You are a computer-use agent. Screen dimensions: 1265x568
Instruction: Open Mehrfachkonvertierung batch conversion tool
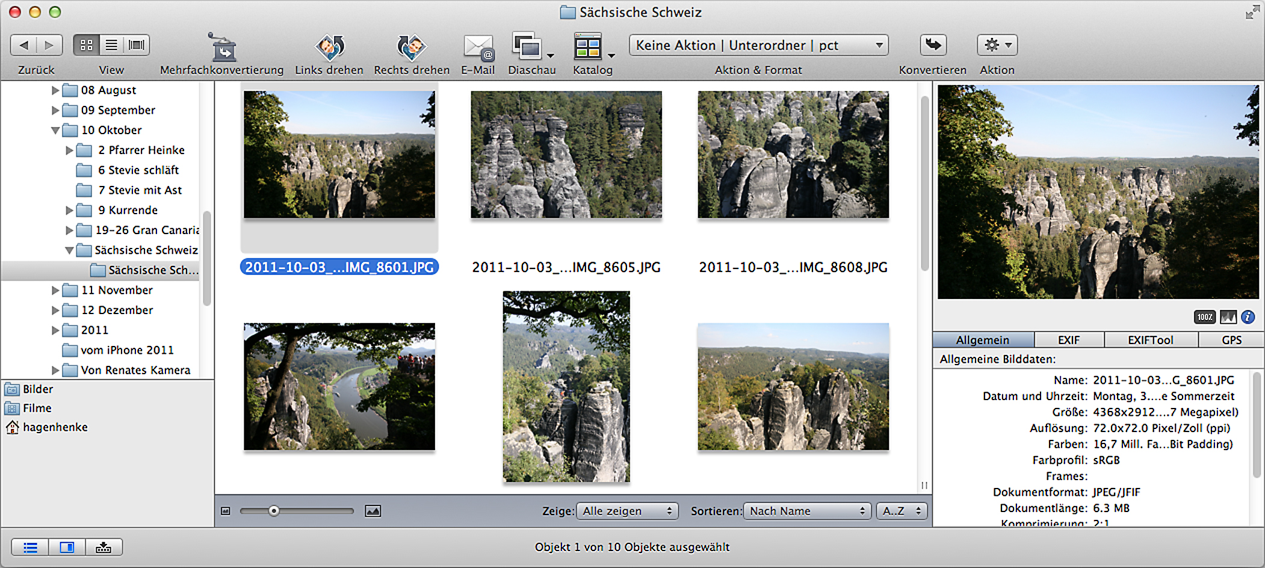[222, 48]
